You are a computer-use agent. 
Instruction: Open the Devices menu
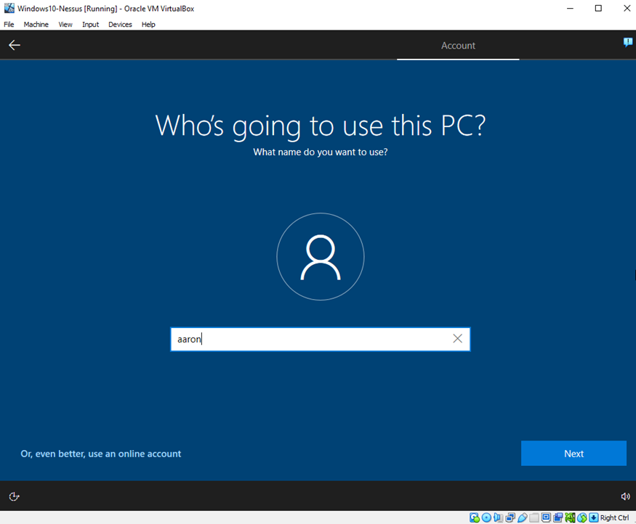[x=120, y=25]
